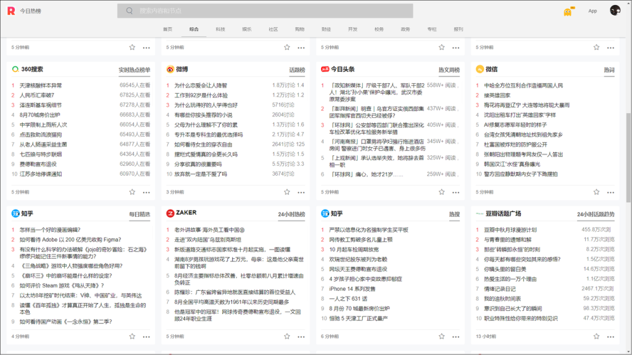Click the 豆瓣 24小时话题趋势 label
This screenshot has height=355, width=632.
tap(596, 214)
